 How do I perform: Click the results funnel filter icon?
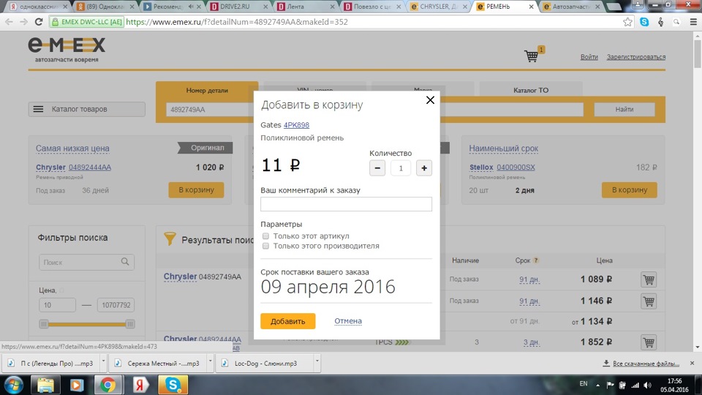(170, 238)
